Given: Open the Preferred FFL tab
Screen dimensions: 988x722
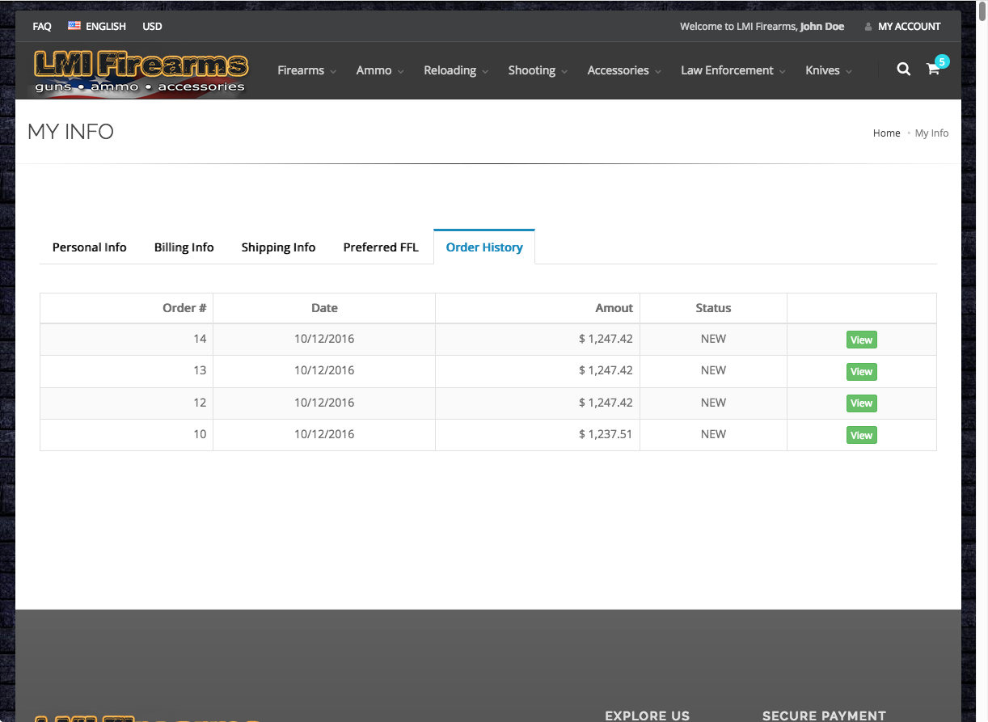Looking at the screenshot, I should tap(381, 247).
